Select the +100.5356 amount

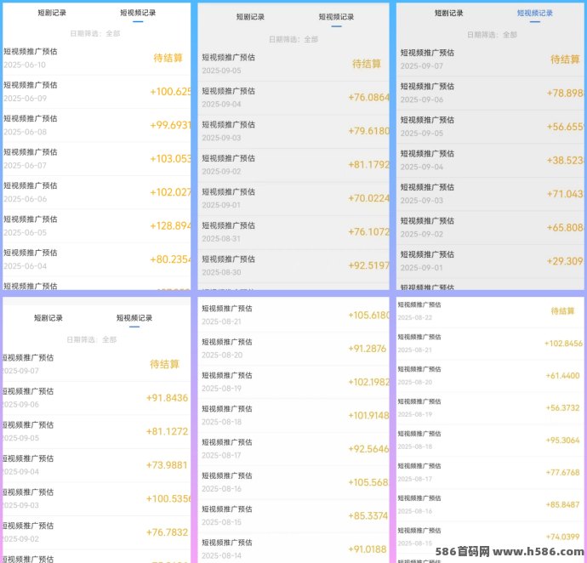click(168, 498)
